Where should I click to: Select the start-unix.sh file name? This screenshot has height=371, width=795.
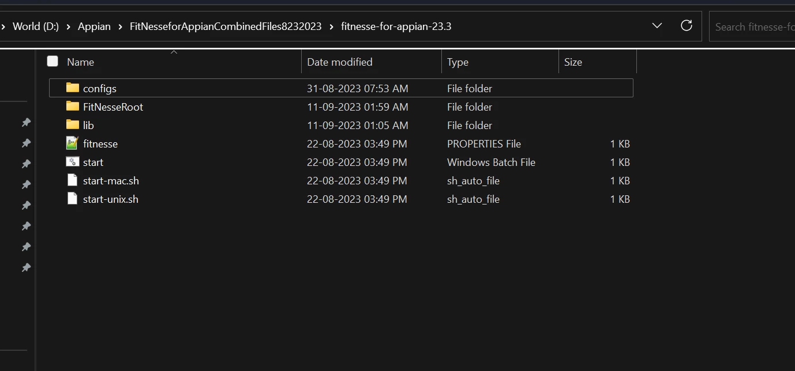coord(111,199)
